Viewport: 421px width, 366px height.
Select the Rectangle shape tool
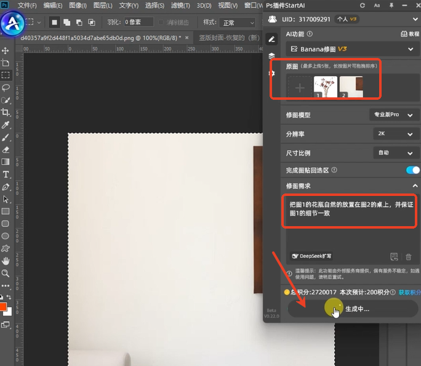coord(6,211)
